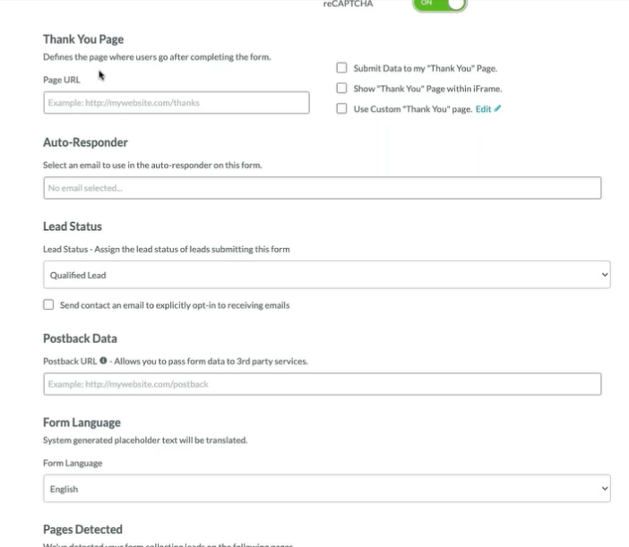This screenshot has height=547, width=629.
Task: Focus the Page URL text field
Action: pyautogui.click(x=176, y=103)
